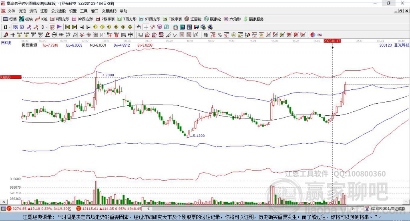
Task: Open the period dropdown labeled 日
Action: (7, 27)
